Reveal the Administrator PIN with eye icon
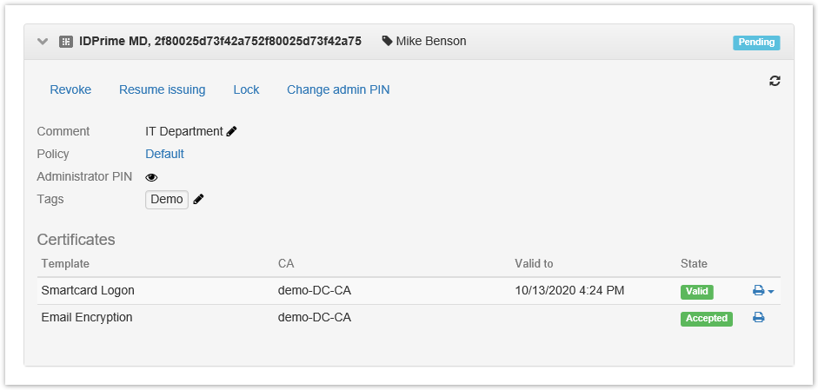Image resolution: width=818 pixels, height=390 pixels. (151, 177)
